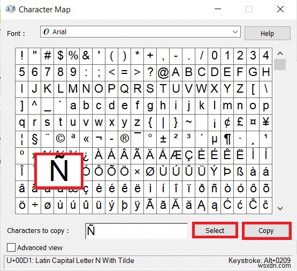297x271 pixels.
Task: Select the registered ® symbol cell
Action: click(x=125, y=139)
